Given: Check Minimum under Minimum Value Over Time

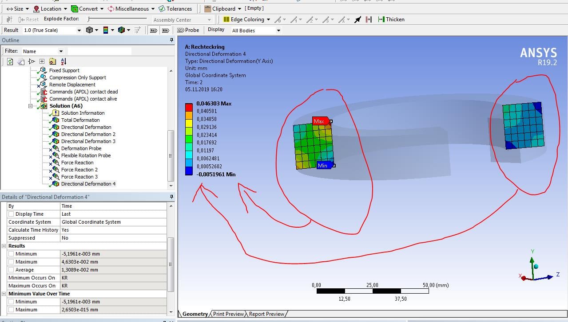Looking at the screenshot, I should point(11,302).
